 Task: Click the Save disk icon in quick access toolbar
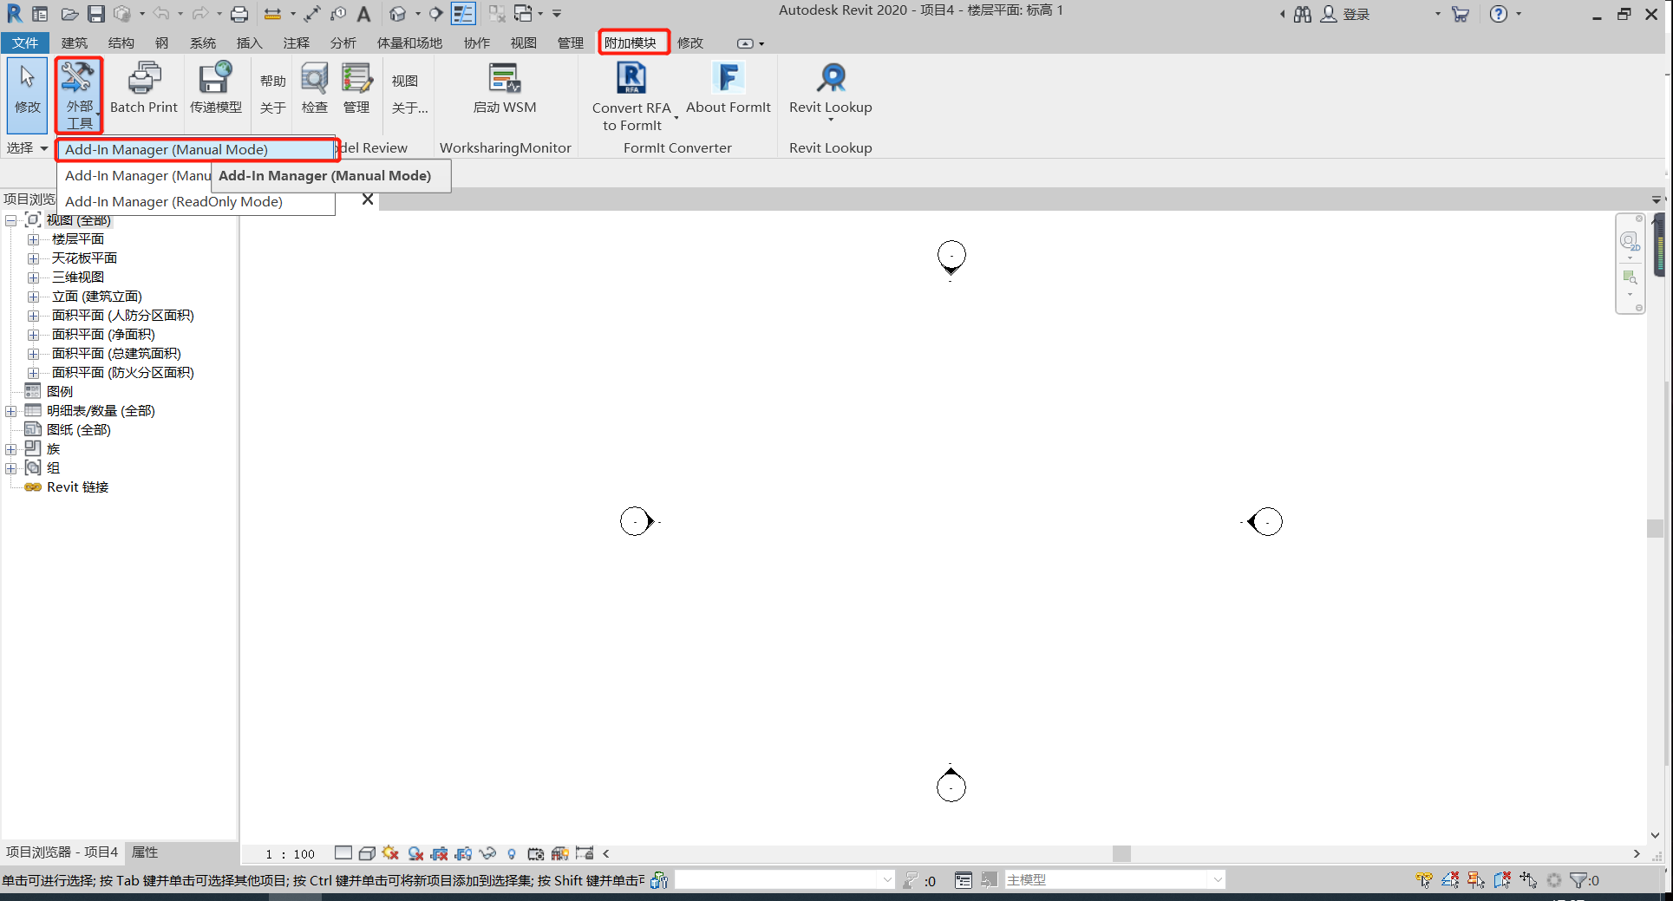pos(96,14)
